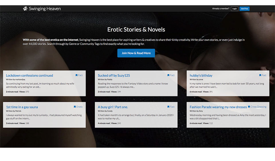Open the hubby's bithday story title
Screen dimensions: 275x161
click(x=201, y=75)
